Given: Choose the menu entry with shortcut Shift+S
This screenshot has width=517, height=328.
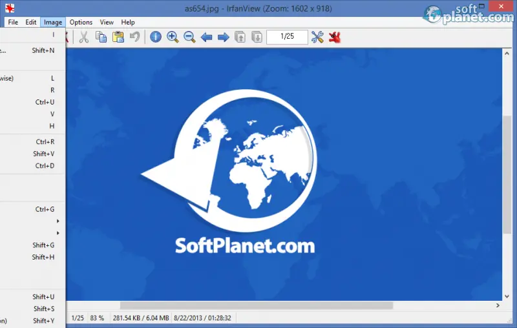Looking at the screenshot, I should click(32, 309).
